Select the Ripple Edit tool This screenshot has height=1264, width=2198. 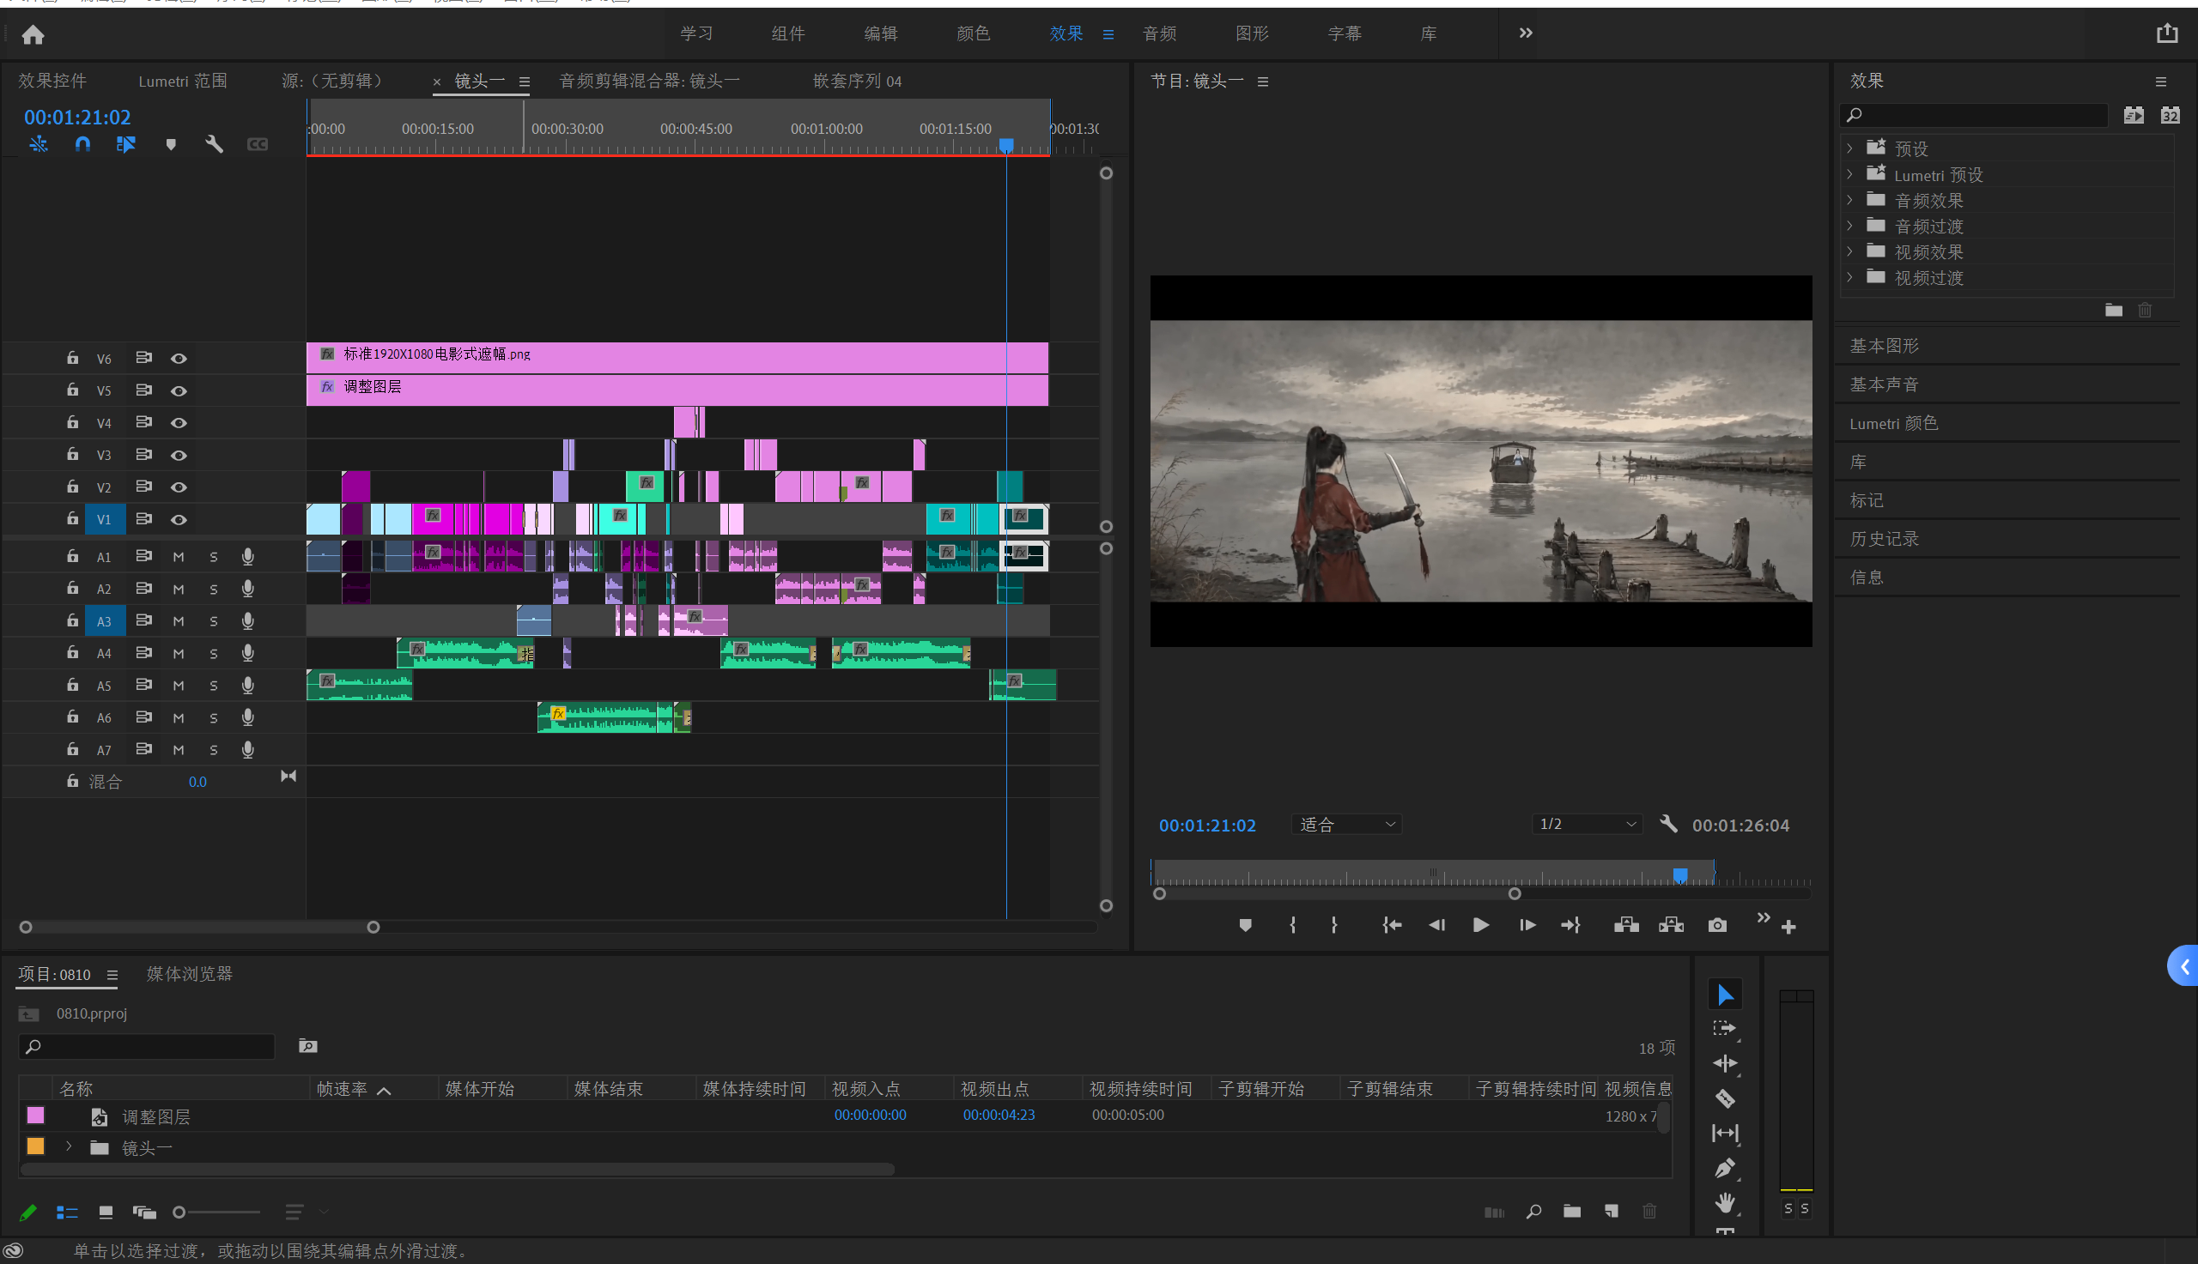pyautogui.click(x=1725, y=1063)
